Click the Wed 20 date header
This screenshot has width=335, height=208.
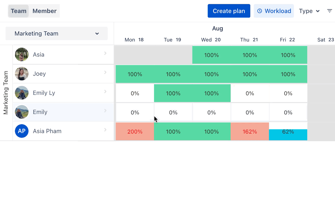click(x=211, y=40)
